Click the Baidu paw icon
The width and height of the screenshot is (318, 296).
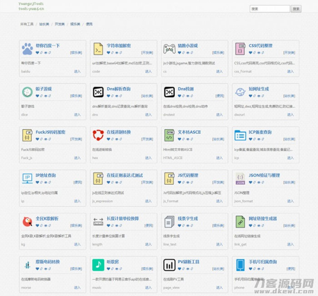27,48
